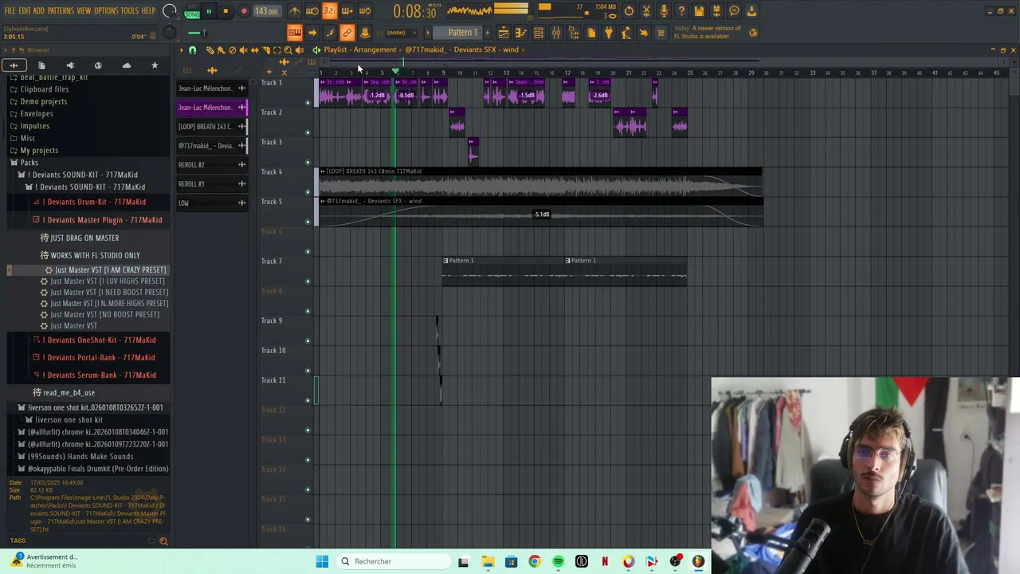Click the record button

[244, 11]
